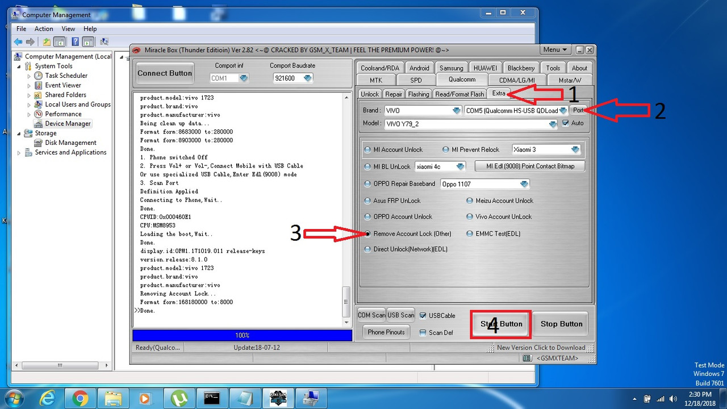727x409 pixels.
Task: Open Windows Media Player taskbar icon
Action: point(146,399)
